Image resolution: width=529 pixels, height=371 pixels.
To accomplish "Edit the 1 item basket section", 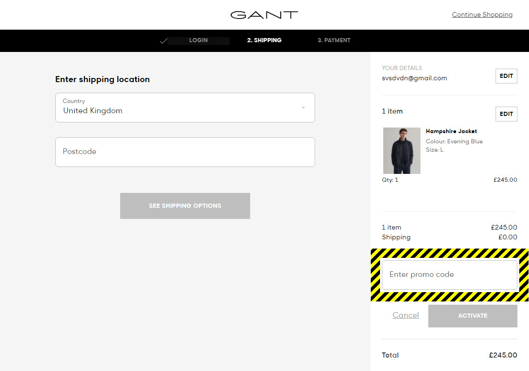I will click(x=506, y=114).
